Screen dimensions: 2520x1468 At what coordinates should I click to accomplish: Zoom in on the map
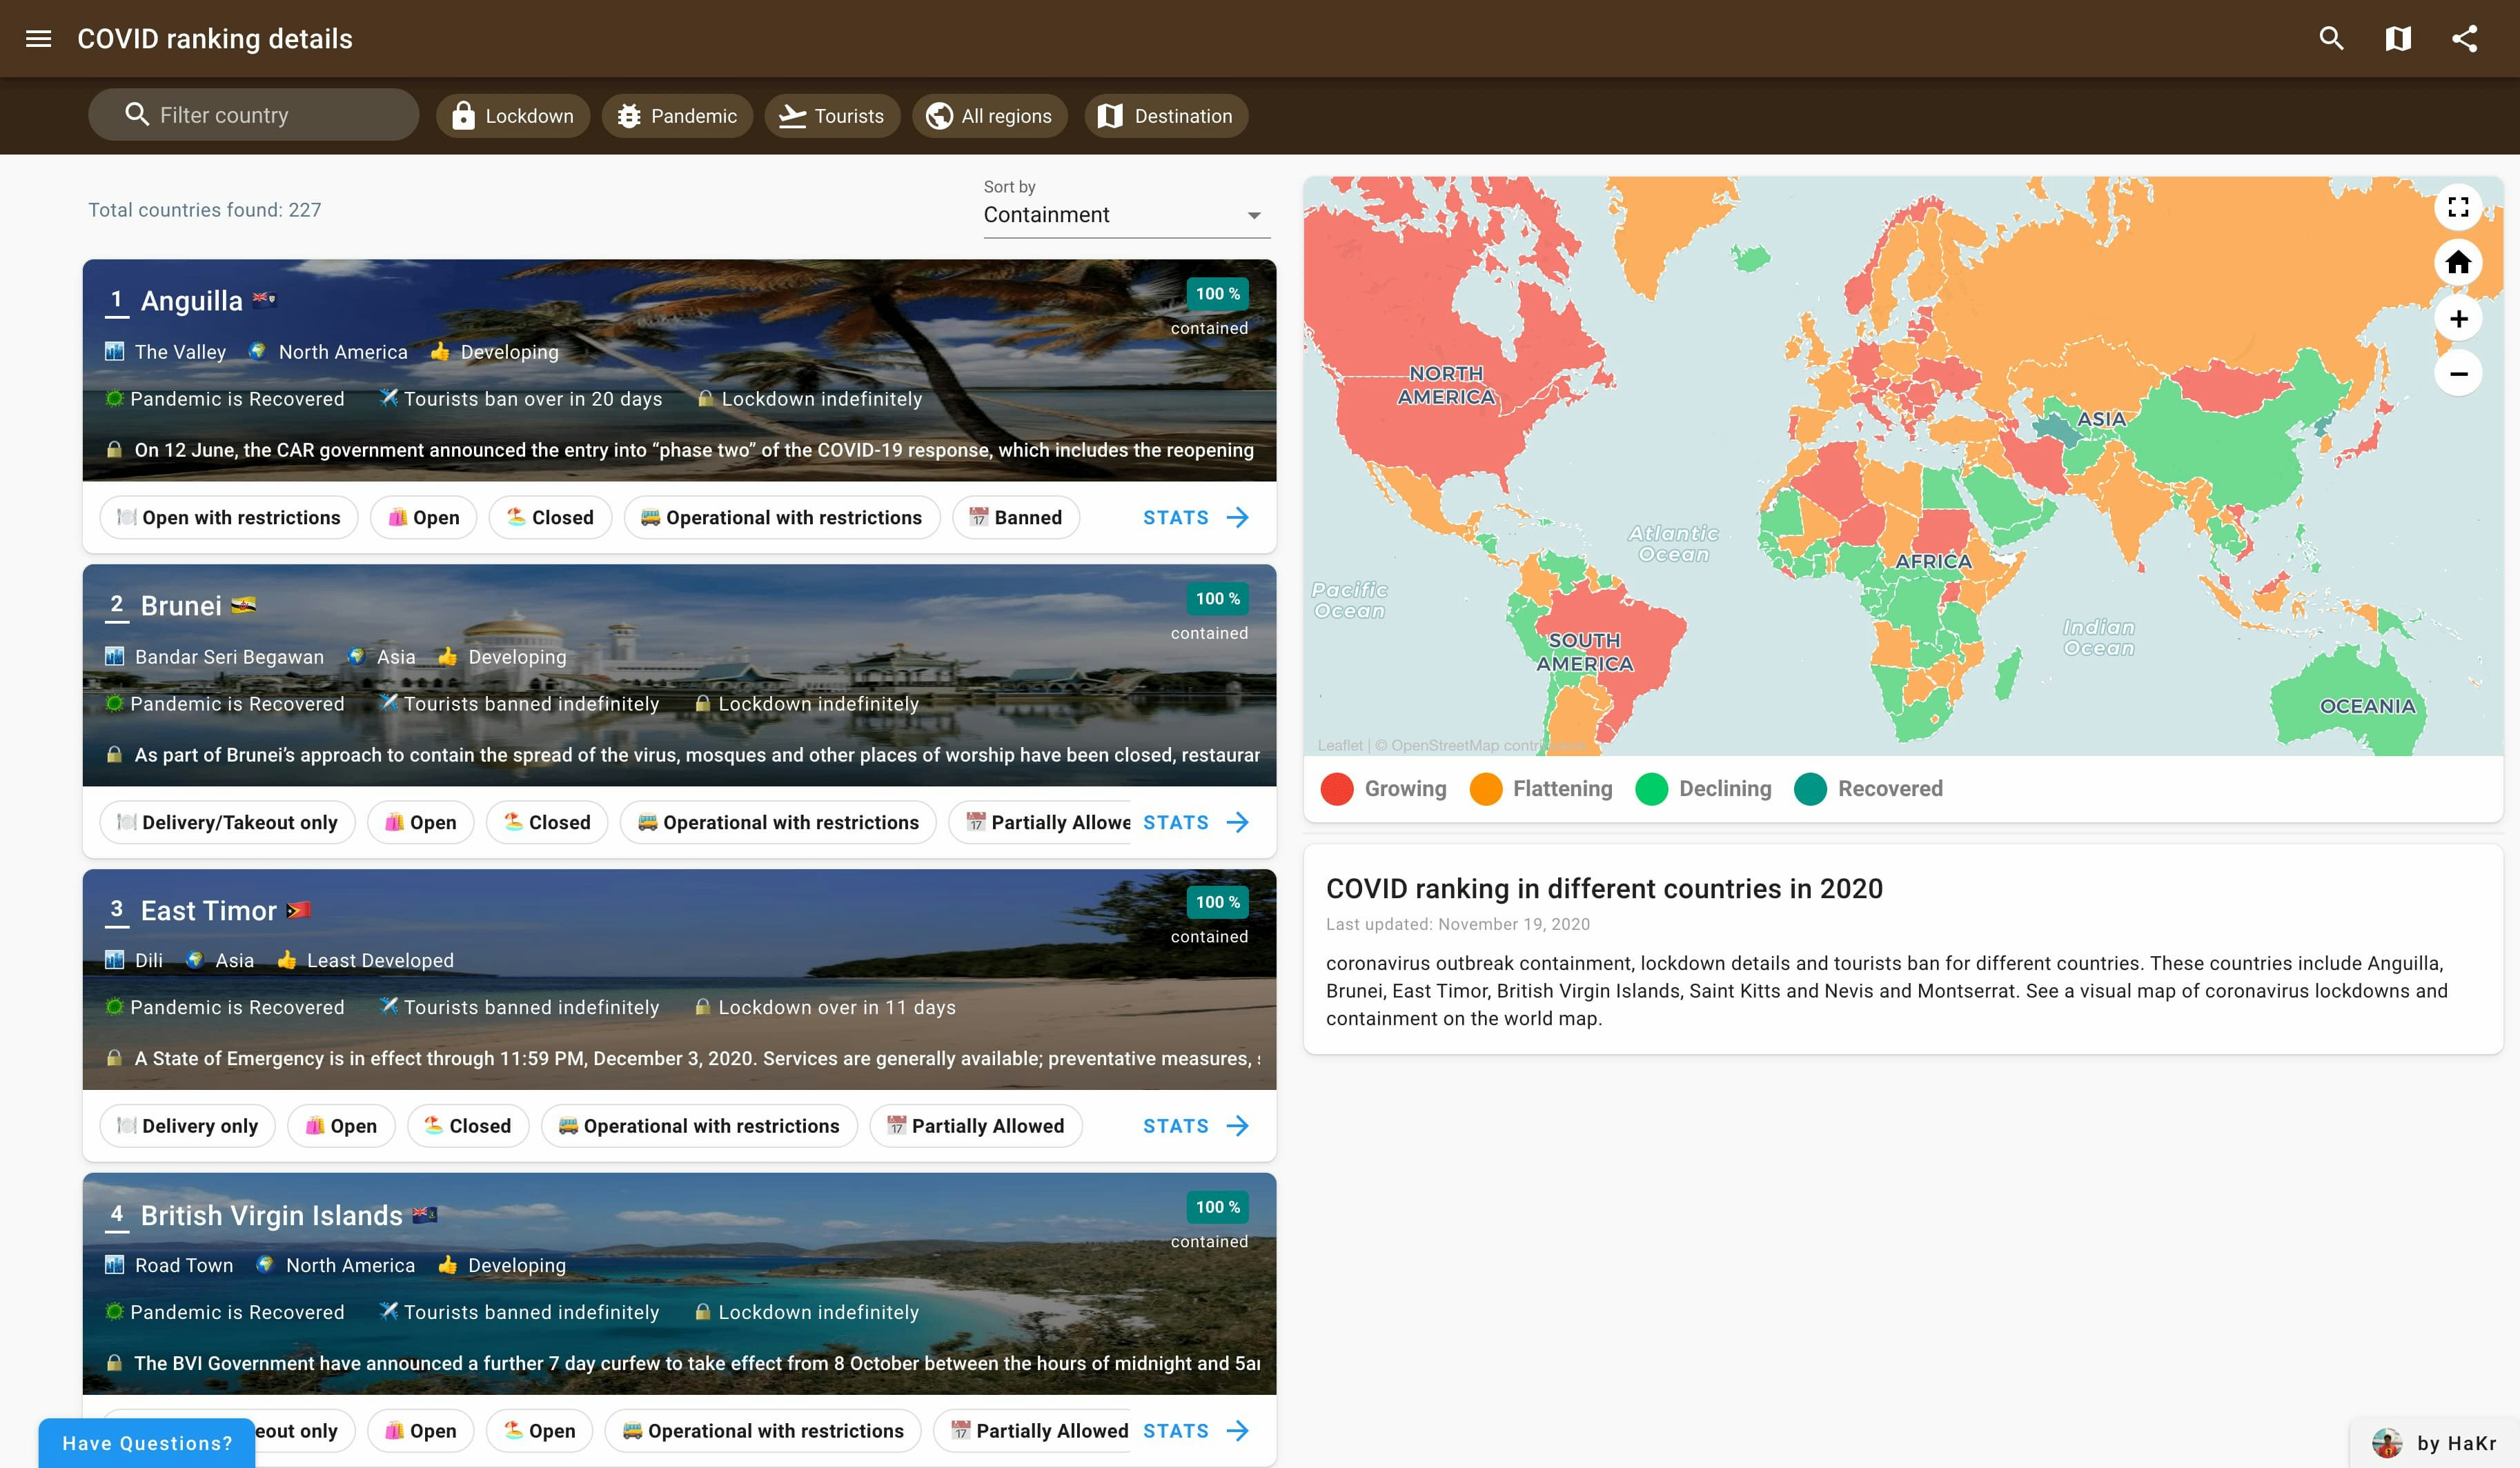pos(2458,319)
